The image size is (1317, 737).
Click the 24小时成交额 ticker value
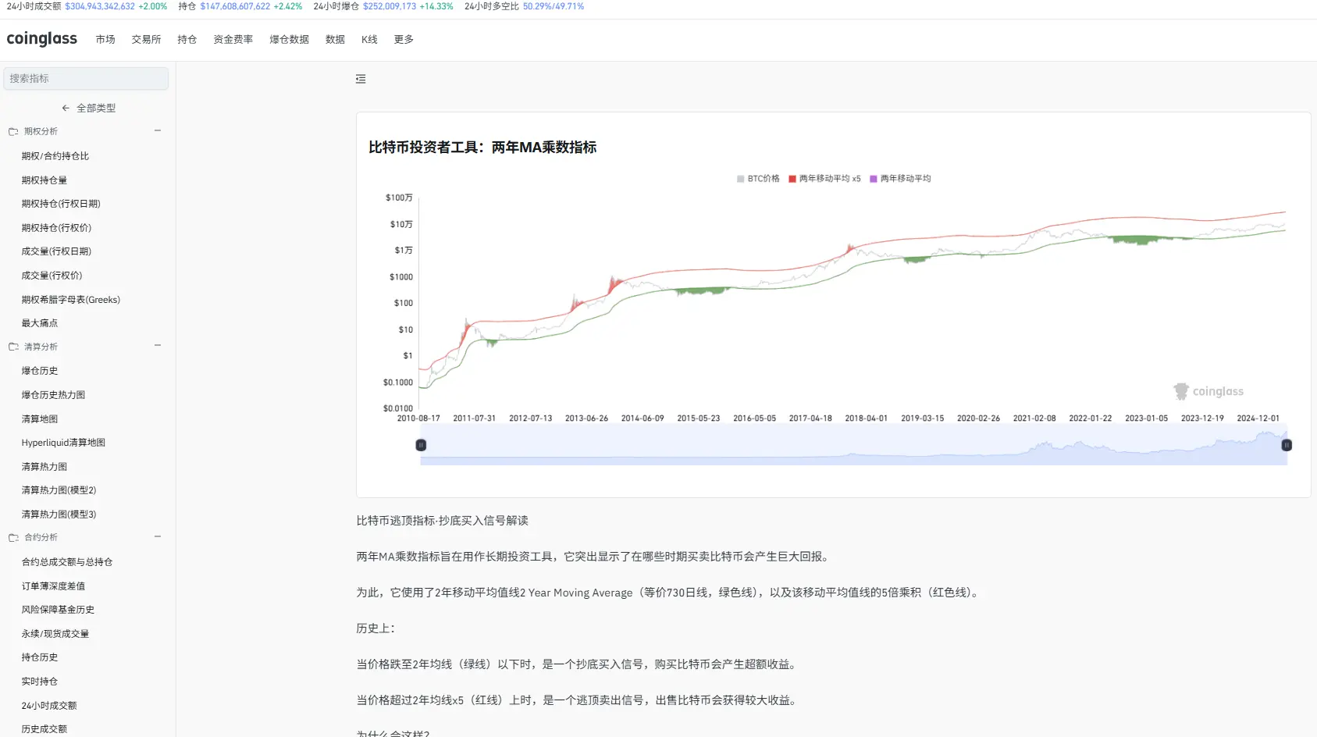(x=100, y=6)
